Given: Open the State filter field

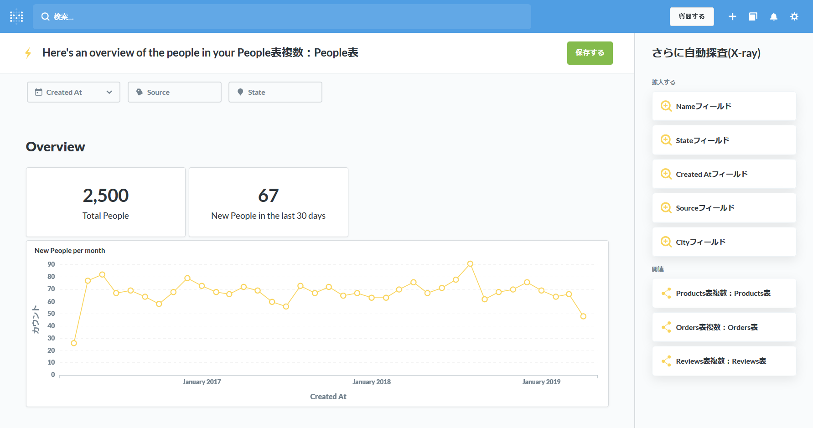Looking at the screenshot, I should 275,92.
